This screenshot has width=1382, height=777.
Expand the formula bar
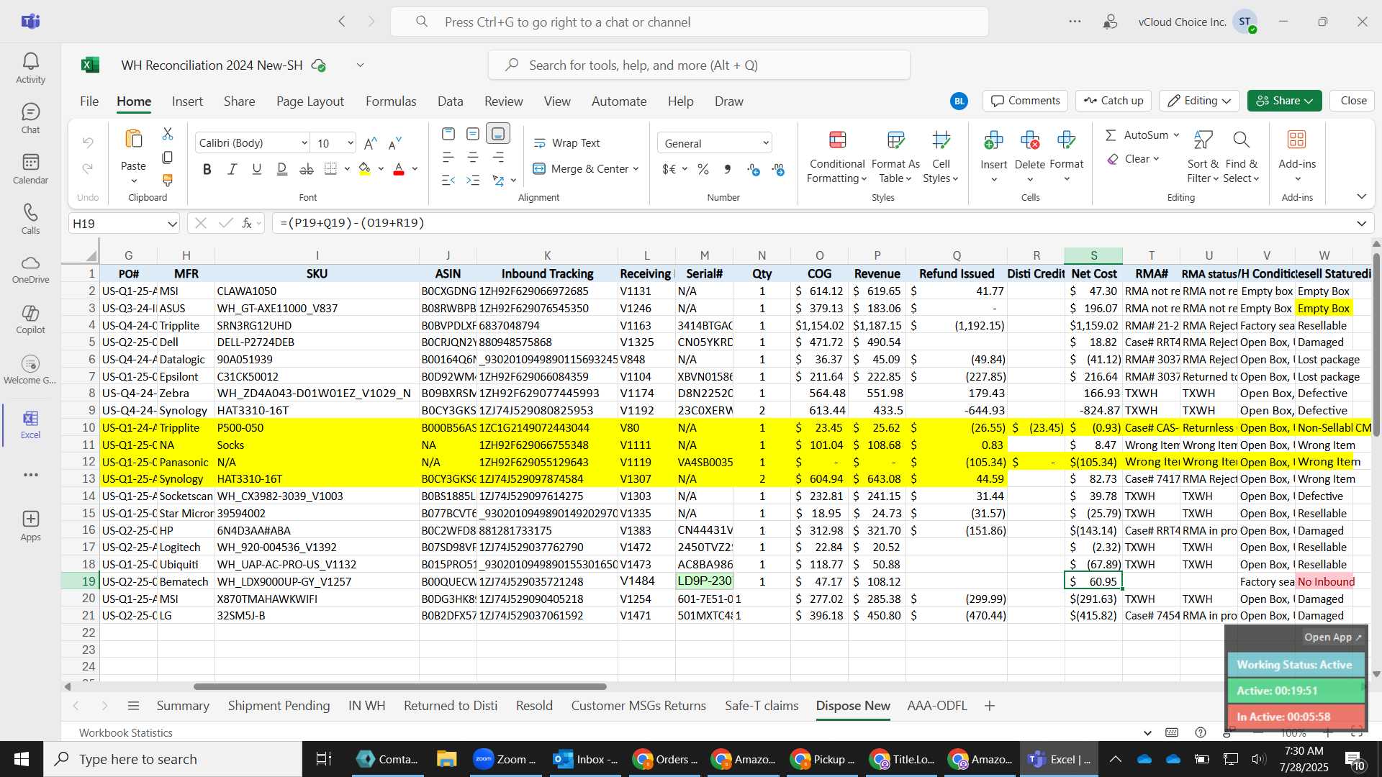pyautogui.click(x=1361, y=224)
